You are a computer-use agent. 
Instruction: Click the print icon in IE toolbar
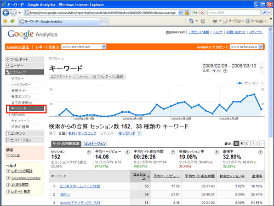[215, 21]
